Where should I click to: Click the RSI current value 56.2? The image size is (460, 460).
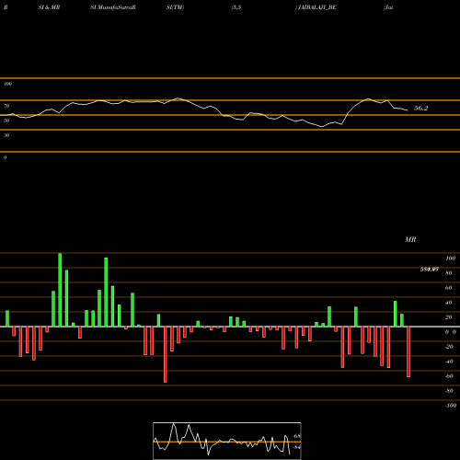(x=420, y=108)
